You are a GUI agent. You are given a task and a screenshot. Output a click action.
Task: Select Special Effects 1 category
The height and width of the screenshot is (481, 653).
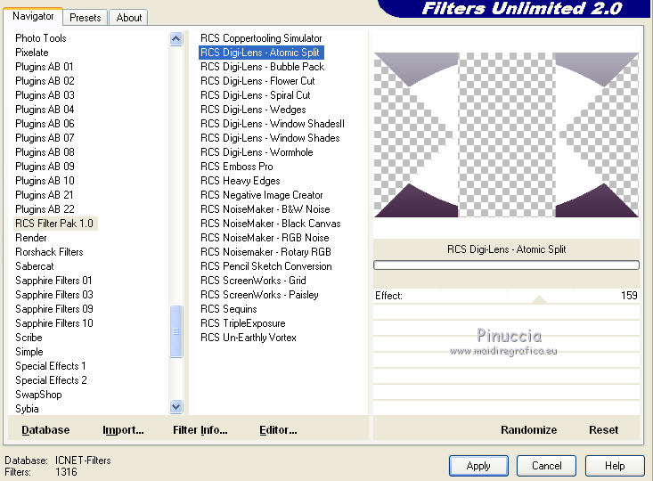51,366
